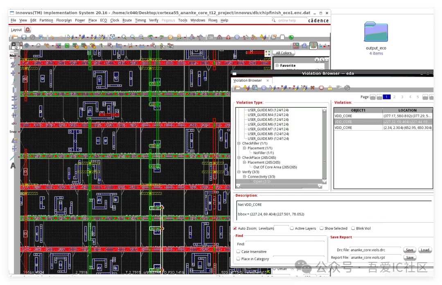442x285 pixels.
Task: Go to page 2 of violations
Action: tap(395, 97)
